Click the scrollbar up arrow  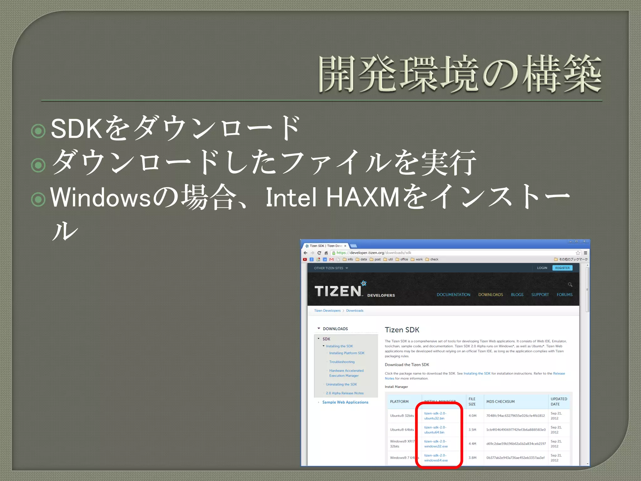587,265
